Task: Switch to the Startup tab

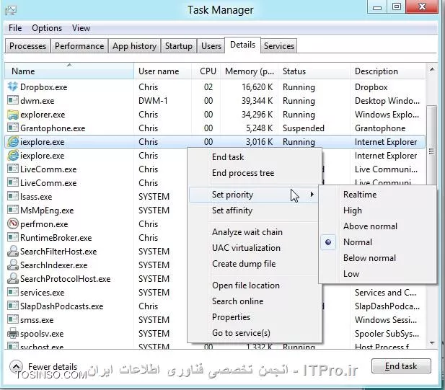Action: [179, 45]
